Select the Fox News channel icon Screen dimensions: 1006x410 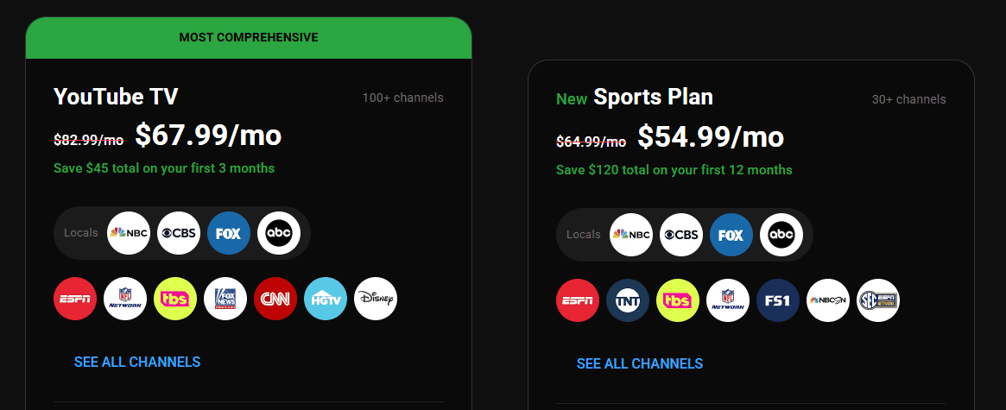click(x=225, y=299)
